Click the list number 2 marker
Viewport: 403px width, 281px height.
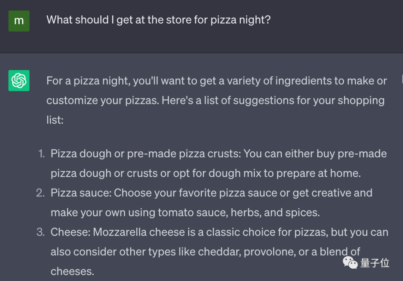(x=41, y=193)
